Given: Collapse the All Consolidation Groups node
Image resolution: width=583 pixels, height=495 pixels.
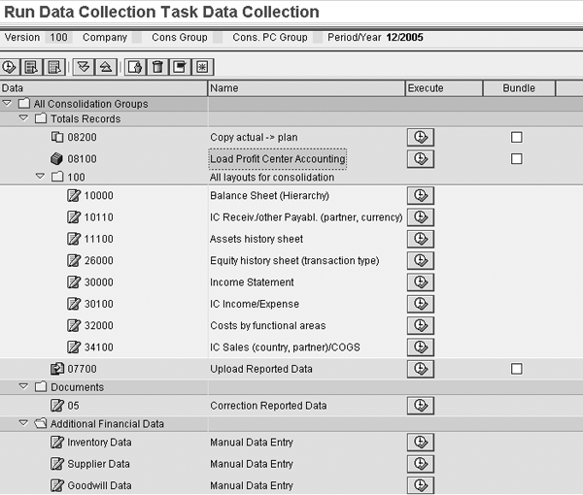Looking at the screenshot, I should click(x=8, y=104).
